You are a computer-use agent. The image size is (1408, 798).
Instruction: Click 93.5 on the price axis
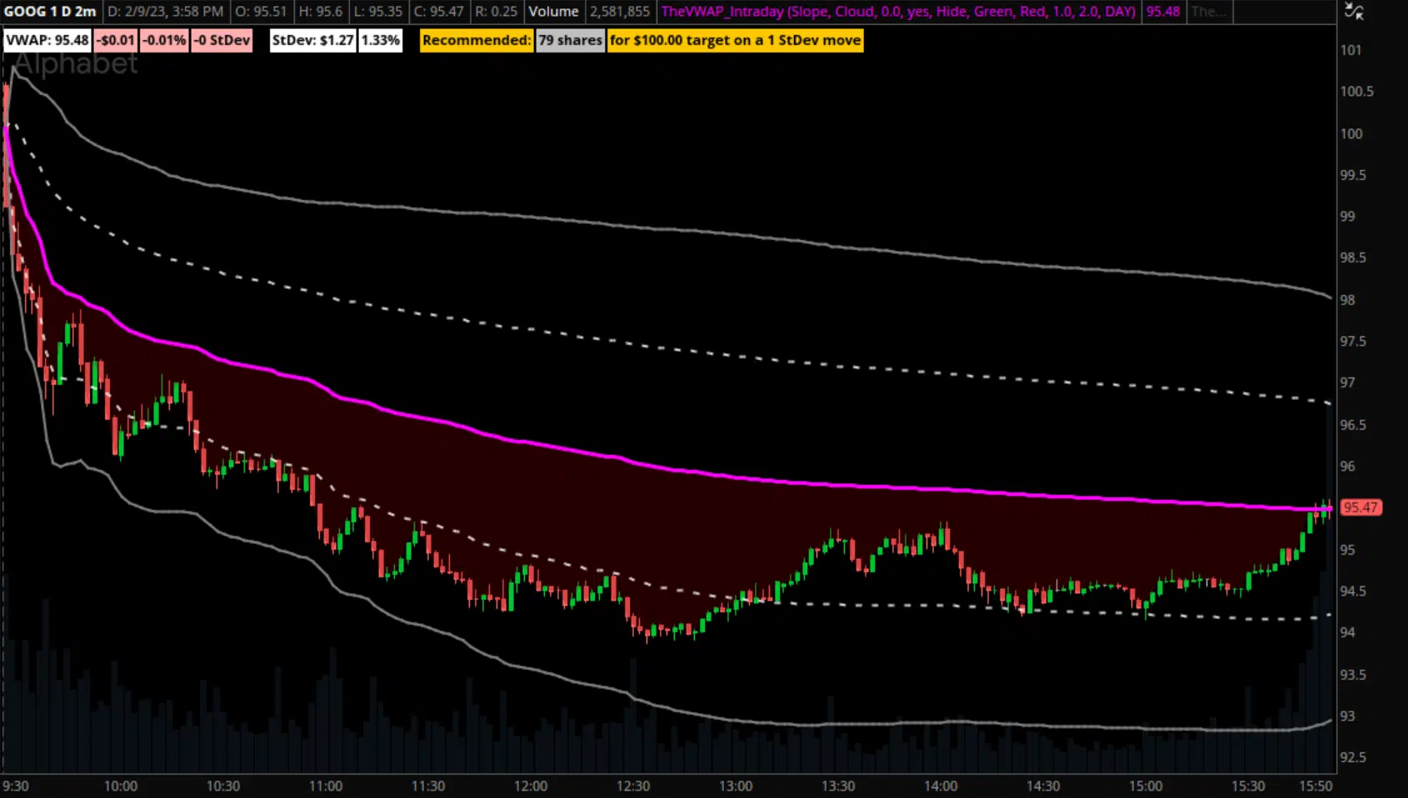1353,675
